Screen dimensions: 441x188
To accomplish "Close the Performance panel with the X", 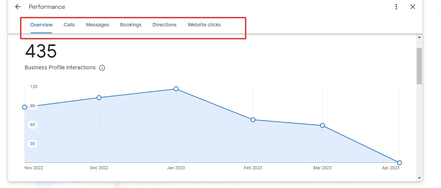I will (413, 7).
